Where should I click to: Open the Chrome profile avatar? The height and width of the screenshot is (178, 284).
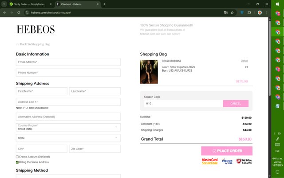260,12
